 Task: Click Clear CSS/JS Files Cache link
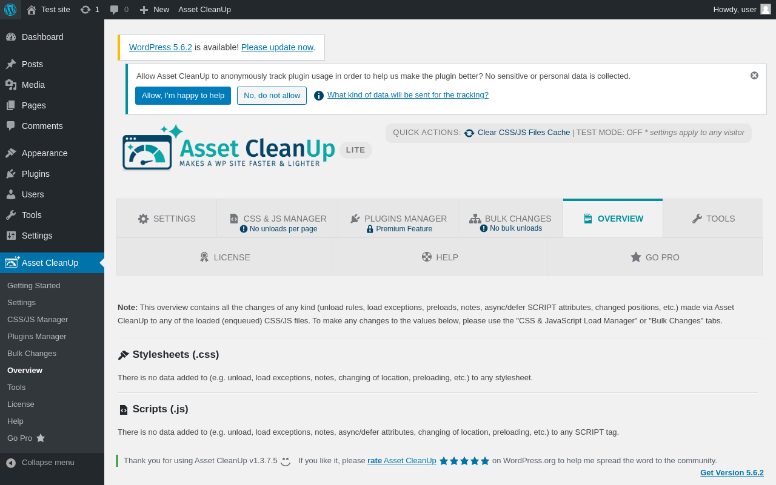click(524, 133)
